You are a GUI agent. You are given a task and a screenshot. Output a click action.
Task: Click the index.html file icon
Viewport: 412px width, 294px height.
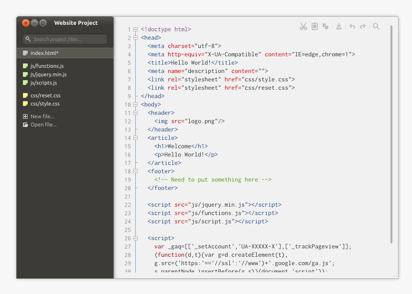[x=25, y=53]
